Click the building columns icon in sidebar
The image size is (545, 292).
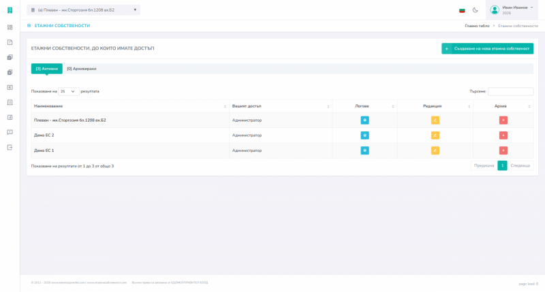coord(10,102)
